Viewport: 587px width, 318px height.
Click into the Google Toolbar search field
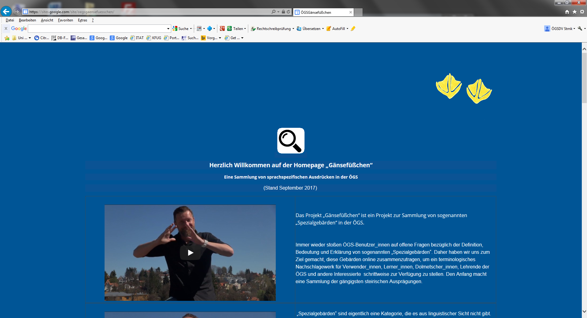pos(97,28)
